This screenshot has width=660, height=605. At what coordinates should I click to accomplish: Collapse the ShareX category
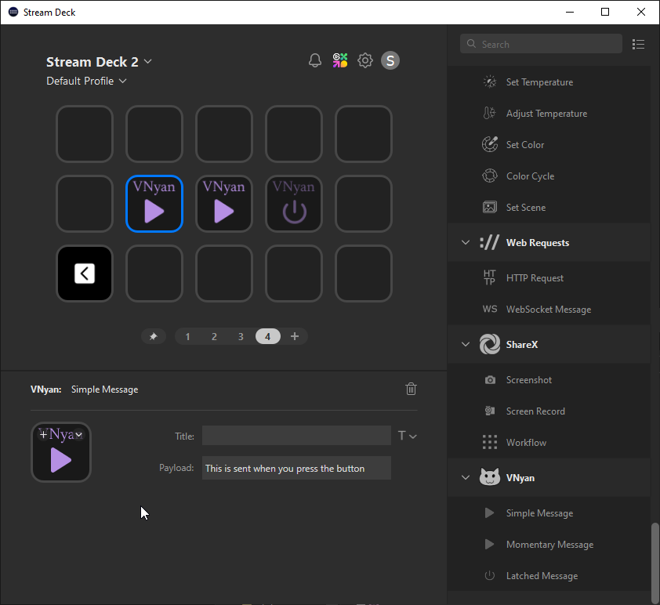coord(466,344)
